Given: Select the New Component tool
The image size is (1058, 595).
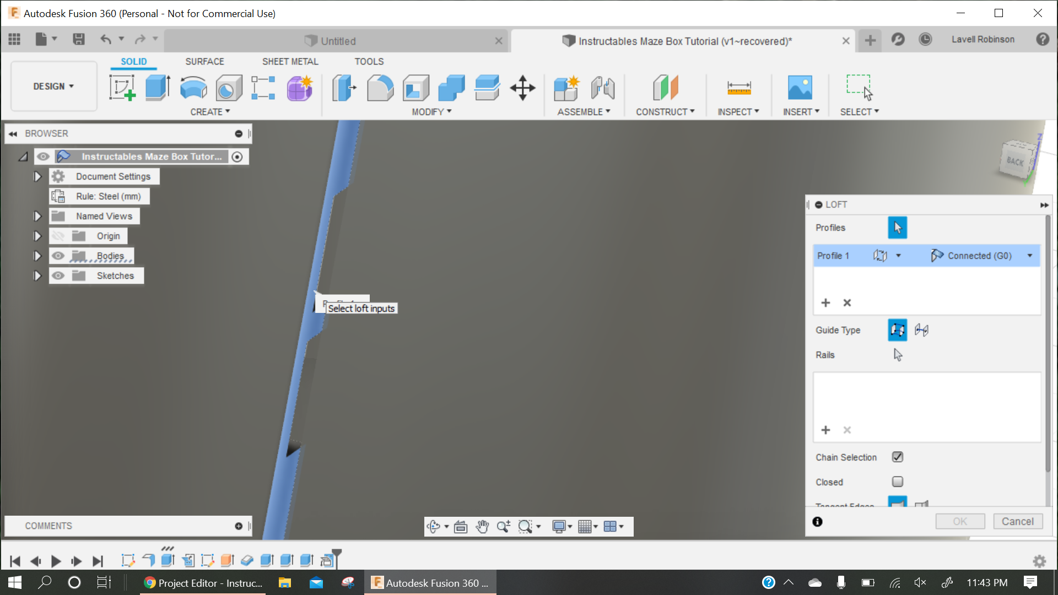Looking at the screenshot, I should click(567, 88).
